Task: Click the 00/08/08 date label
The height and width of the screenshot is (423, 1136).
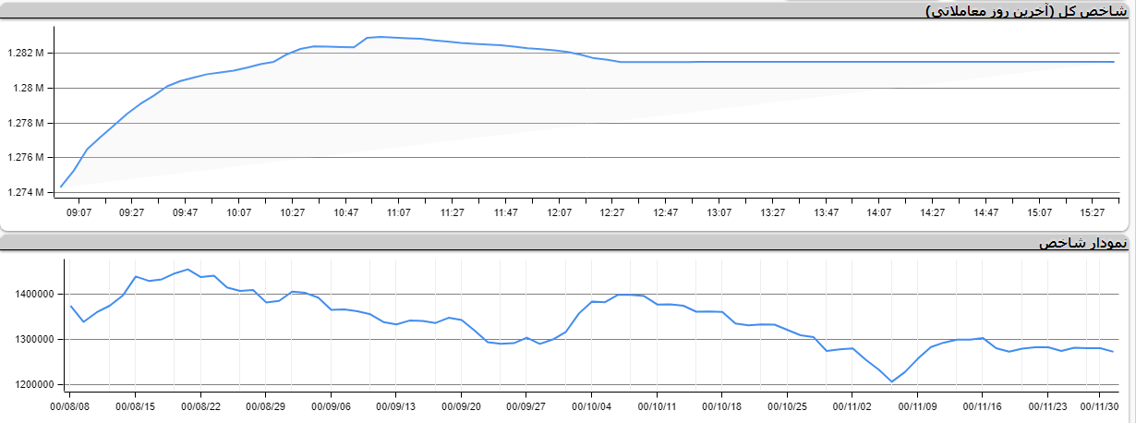Action: point(71,405)
